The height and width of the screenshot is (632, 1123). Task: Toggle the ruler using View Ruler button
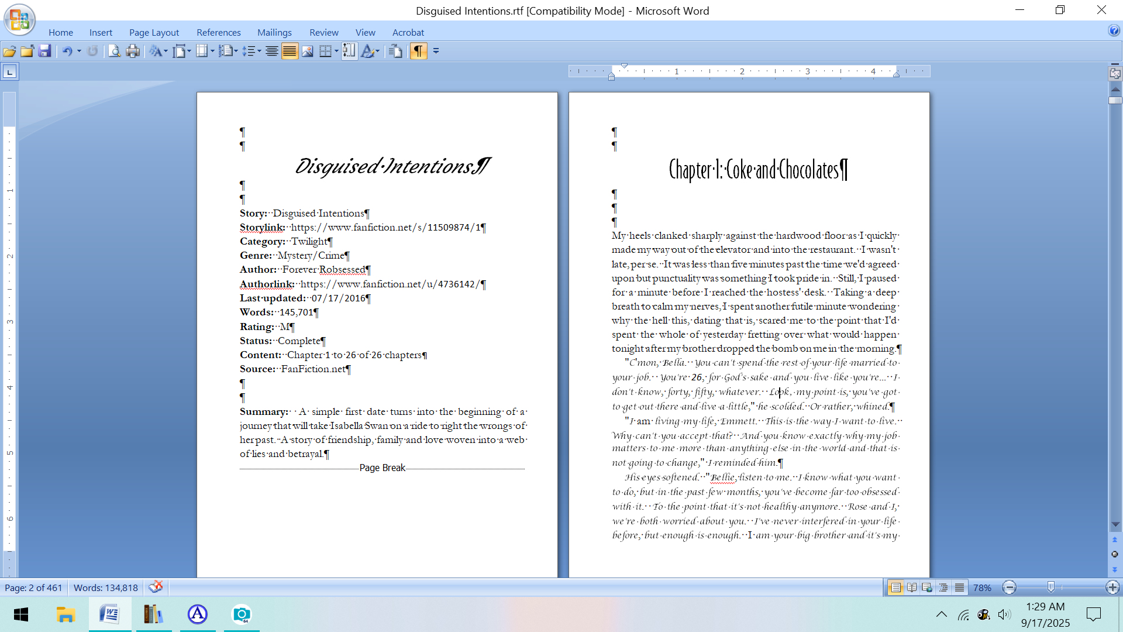point(1115,74)
